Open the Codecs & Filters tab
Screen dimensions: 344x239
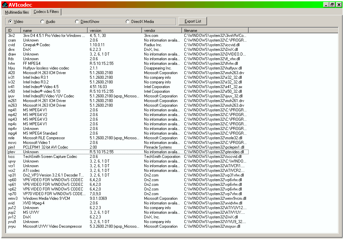46,12
